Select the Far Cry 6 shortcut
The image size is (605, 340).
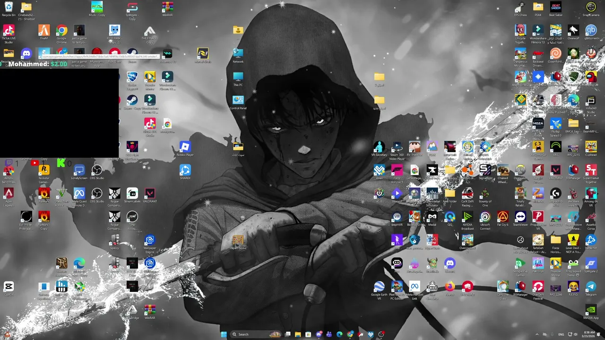coord(502,217)
